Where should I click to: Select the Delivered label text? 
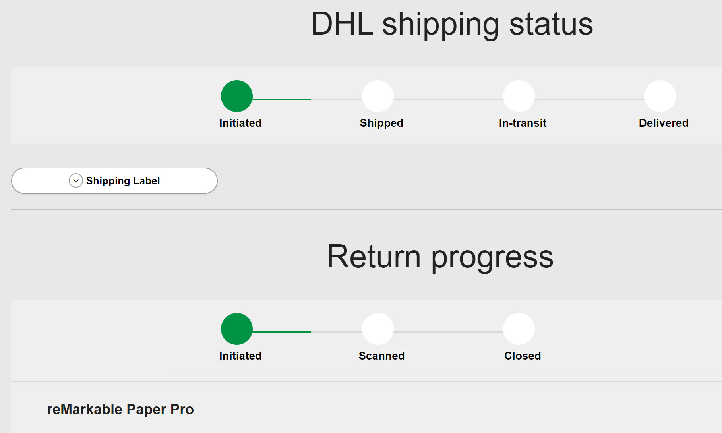(x=664, y=123)
